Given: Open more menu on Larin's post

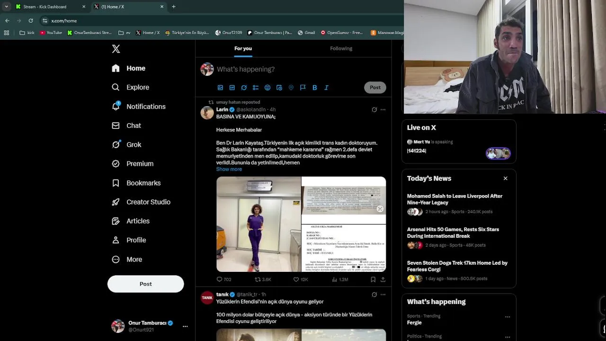Looking at the screenshot, I should coord(383,109).
